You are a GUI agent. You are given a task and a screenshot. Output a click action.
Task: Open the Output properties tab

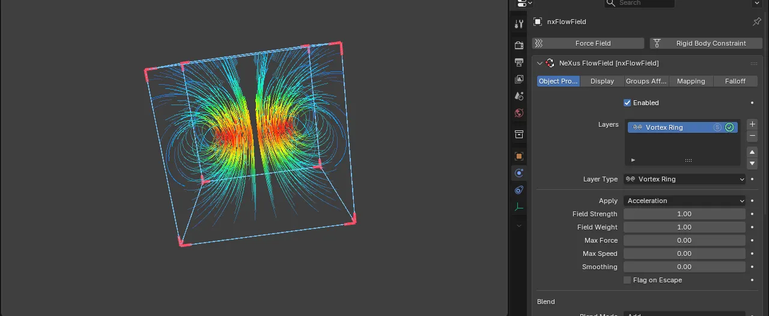(519, 62)
